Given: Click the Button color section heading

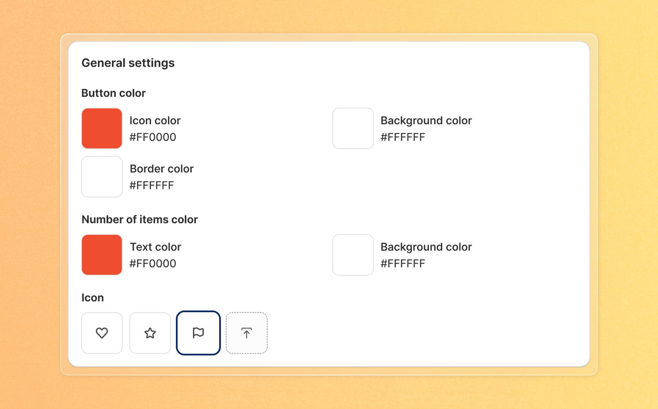Looking at the screenshot, I should [113, 93].
